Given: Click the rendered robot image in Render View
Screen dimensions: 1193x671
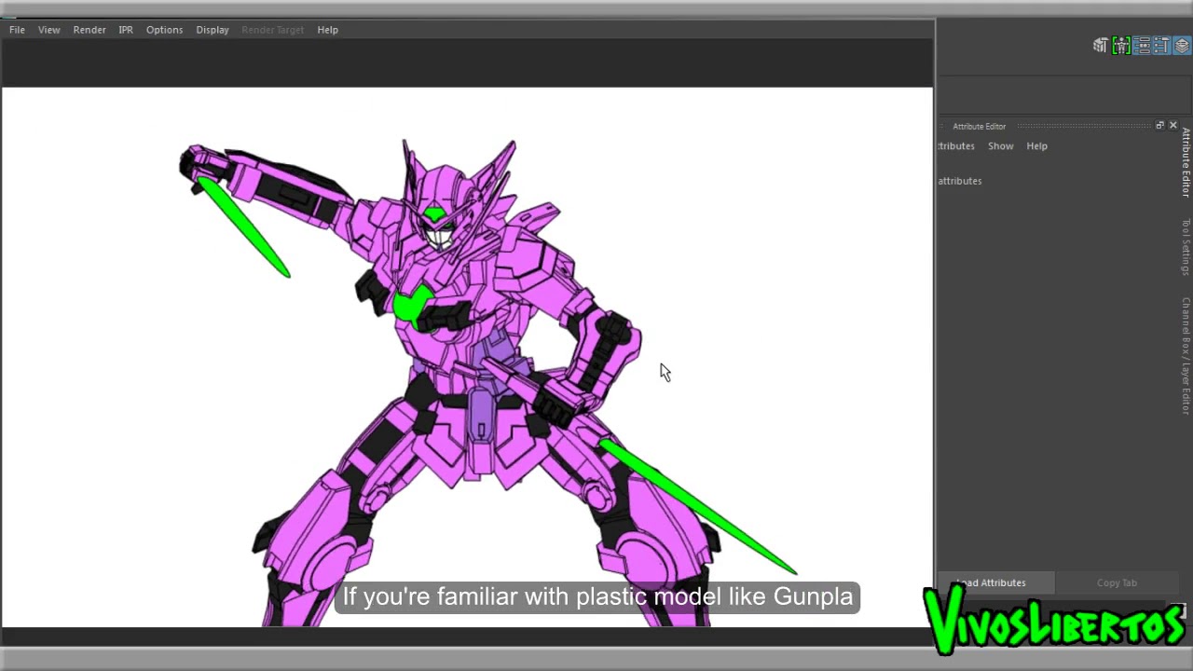Looking at the screenshot, I should pyautogui.click(x=466, y=357).
